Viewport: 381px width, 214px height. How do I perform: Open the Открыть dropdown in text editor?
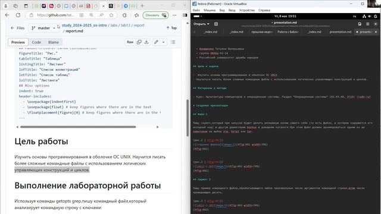pyautogui.click(x=201, y=24)
